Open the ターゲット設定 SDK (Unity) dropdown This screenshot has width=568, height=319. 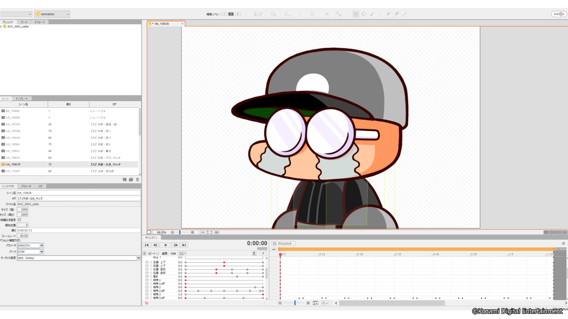[x=138, y=258]
